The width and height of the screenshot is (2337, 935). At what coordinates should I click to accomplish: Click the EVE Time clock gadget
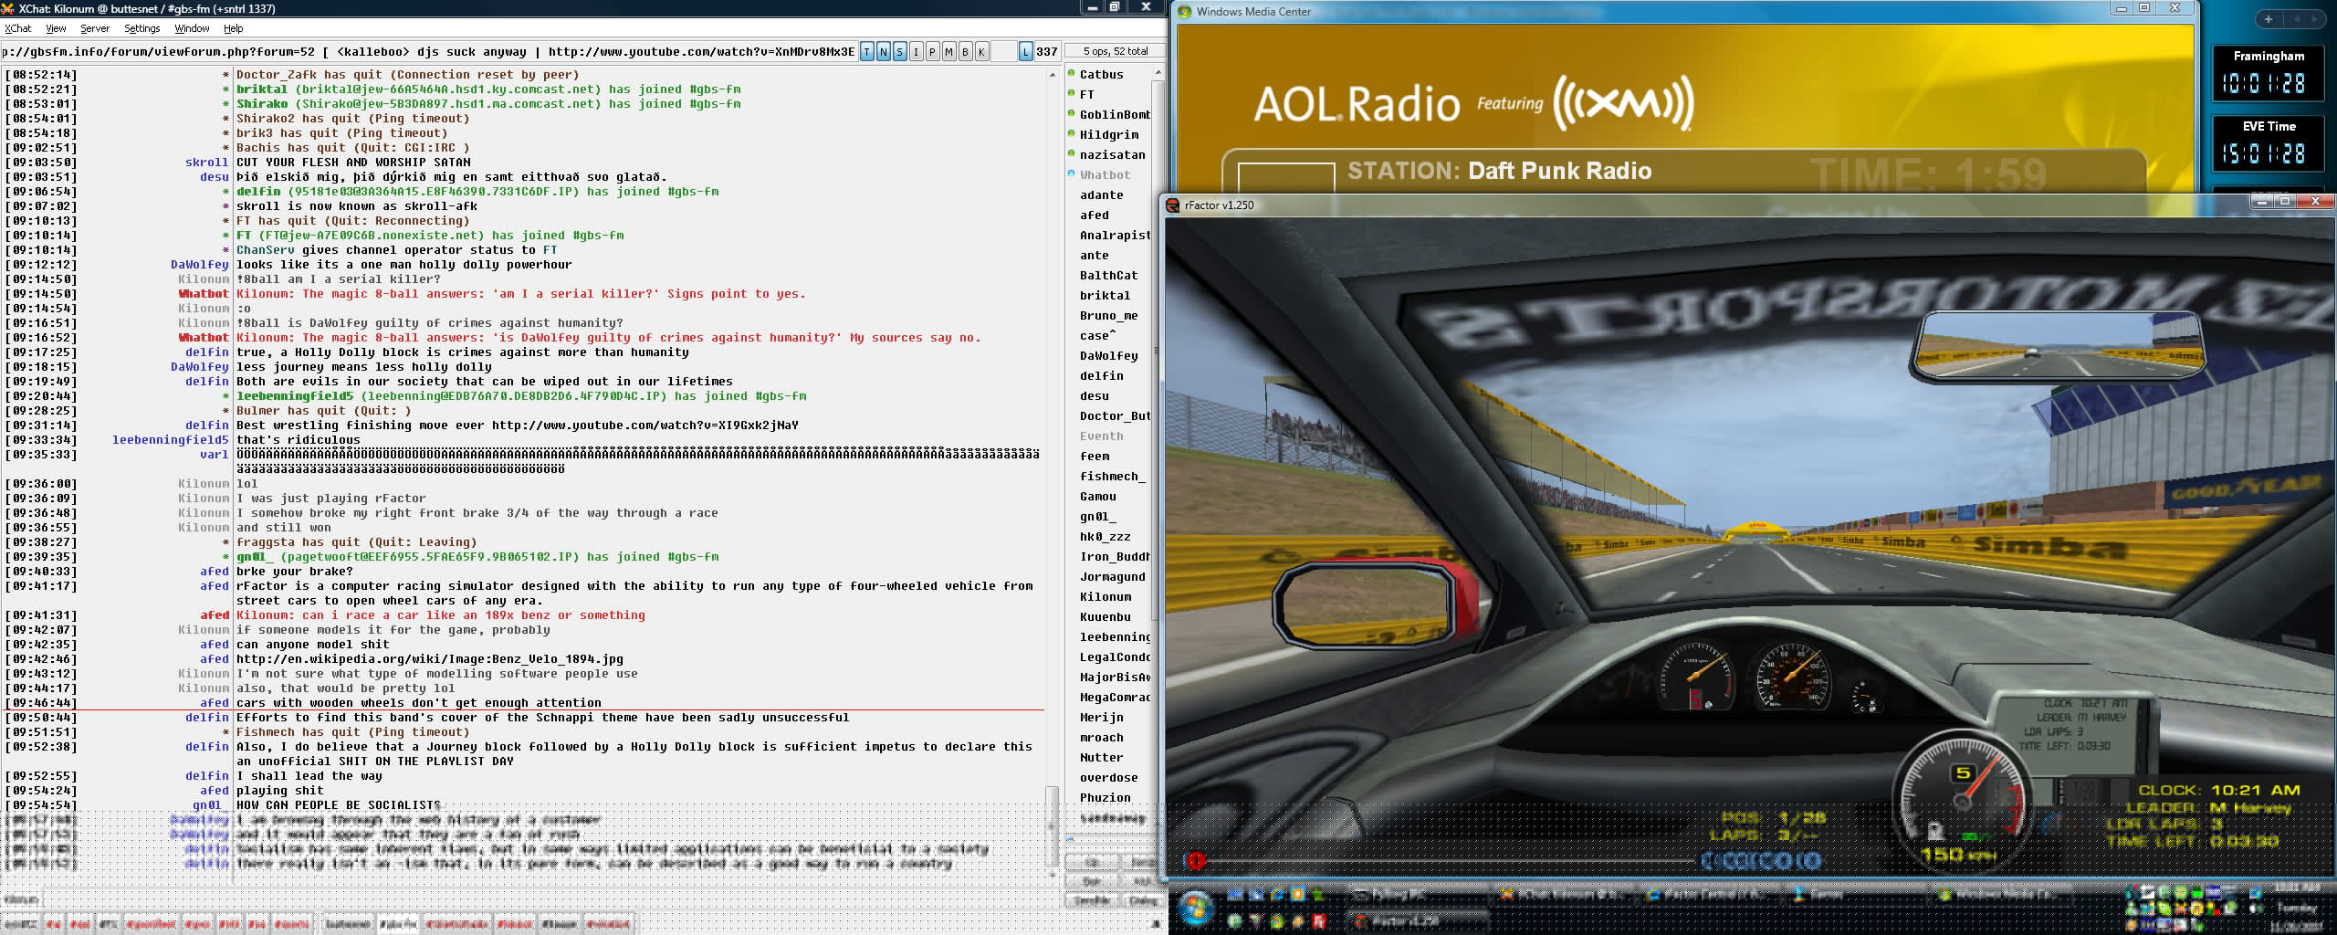coord(2268,143)
